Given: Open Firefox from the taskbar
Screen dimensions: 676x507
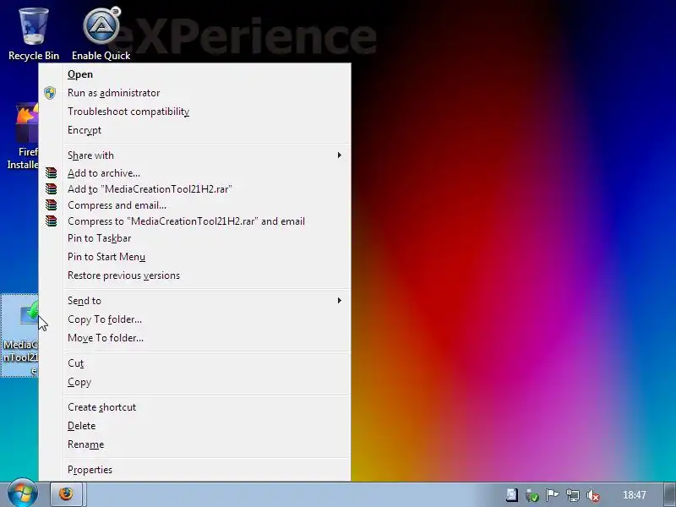Looking at the screenshot, I should tap(67, 494).
